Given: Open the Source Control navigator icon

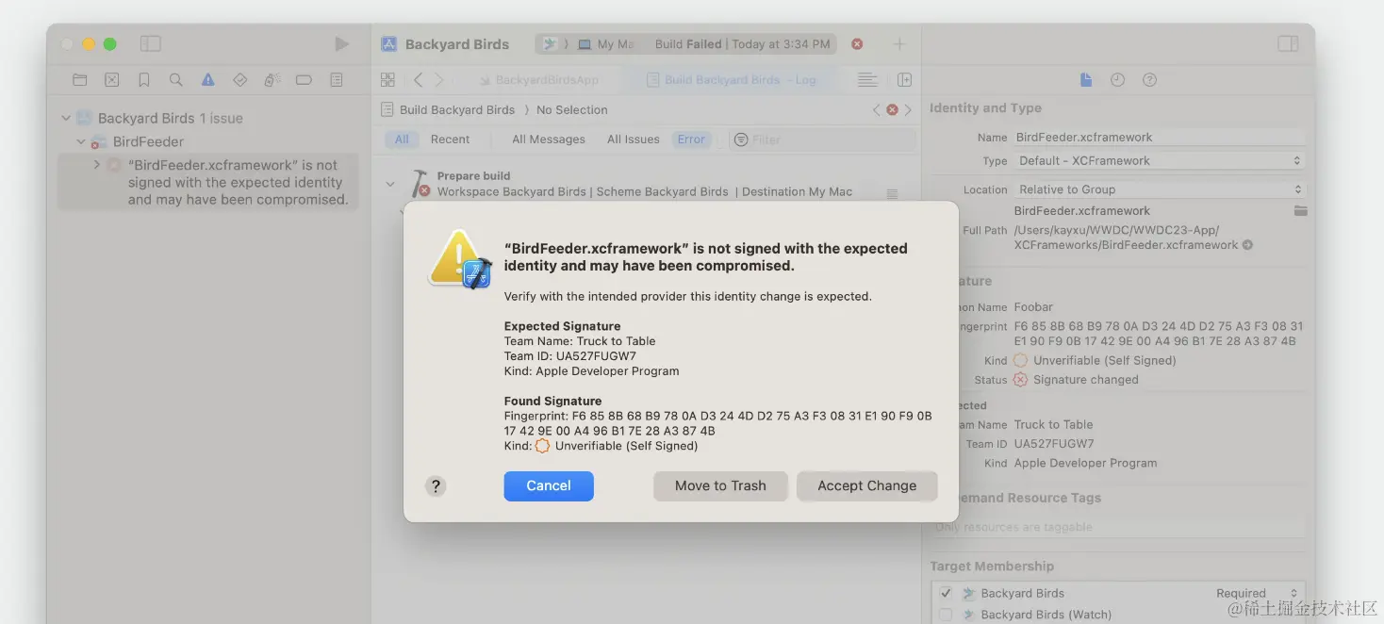Looking at the screenshot, I should (112, 80).
